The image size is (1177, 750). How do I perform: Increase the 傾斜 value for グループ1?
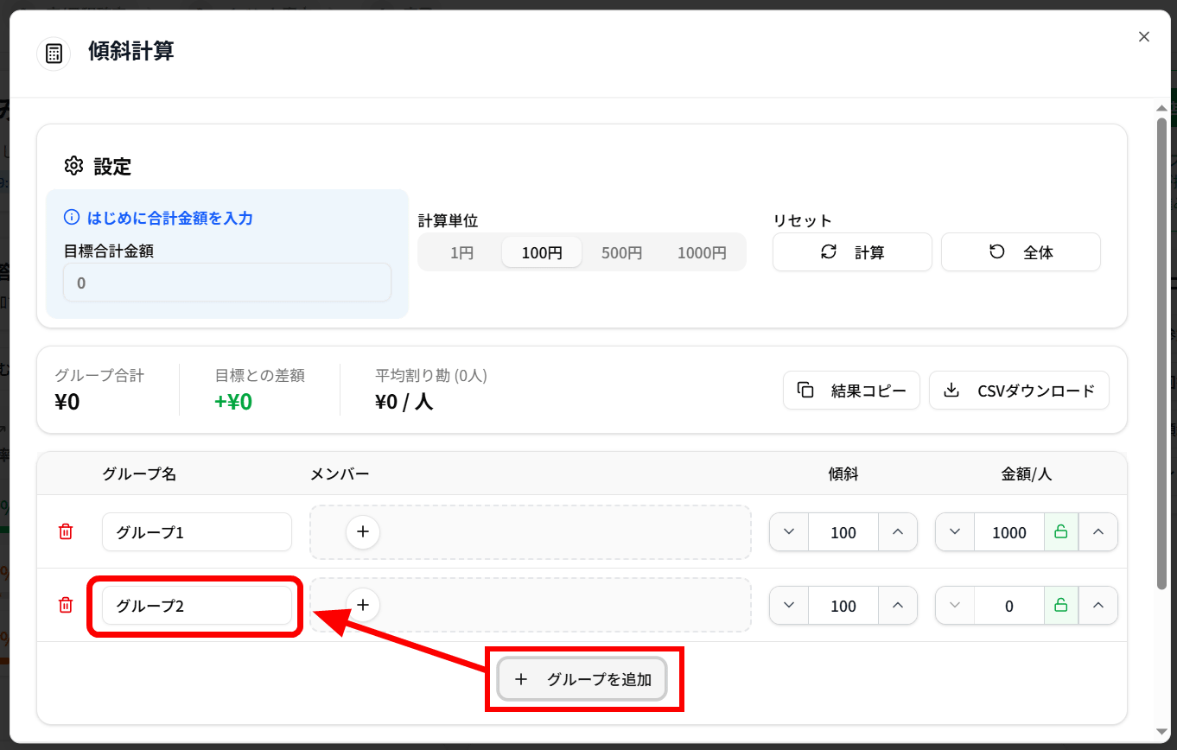(x=898, y=532)
